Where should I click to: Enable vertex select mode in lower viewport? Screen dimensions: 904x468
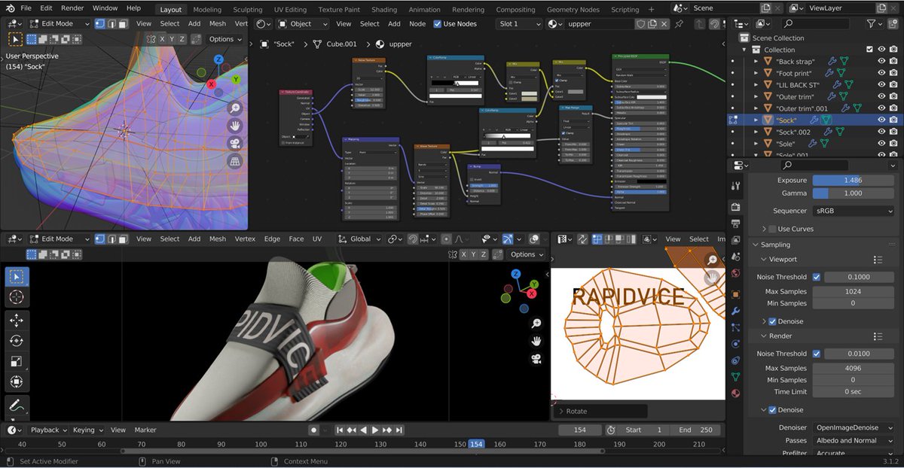pyautogui.click(x=100, y=239)
